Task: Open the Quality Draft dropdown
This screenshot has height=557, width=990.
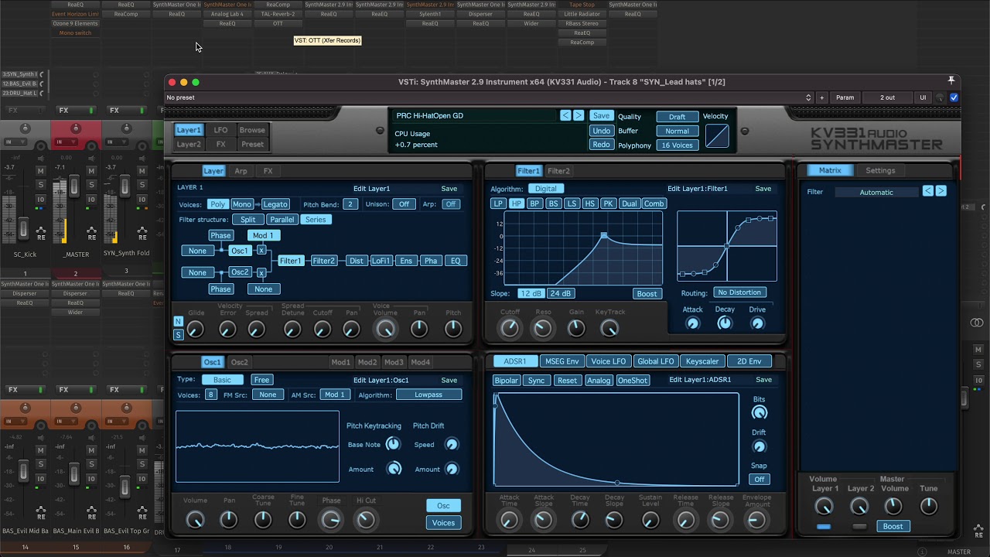Action: [x=677, y=117]
